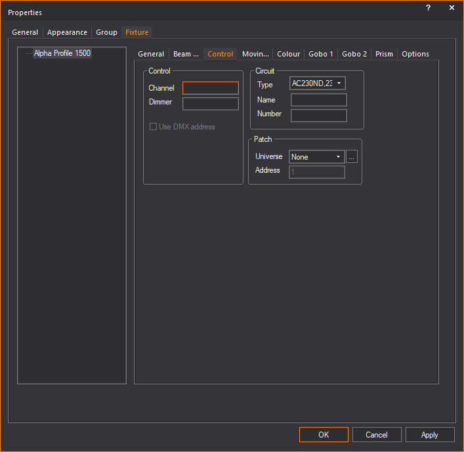Click the Apply button
464x452 pixels.
pyautogui.click(x=430, y=435)
